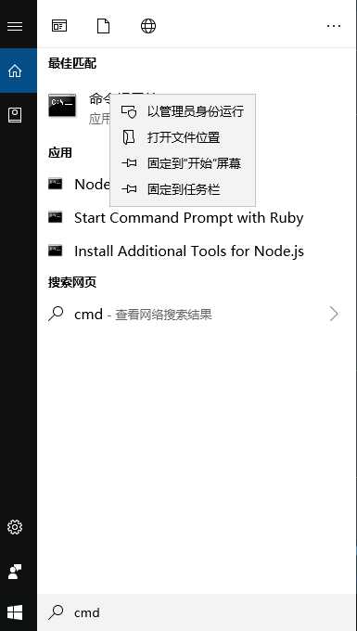This screenshot has width=357, height=631.
Task: Filter results by apps icon
Action: (x=59, y=26)
